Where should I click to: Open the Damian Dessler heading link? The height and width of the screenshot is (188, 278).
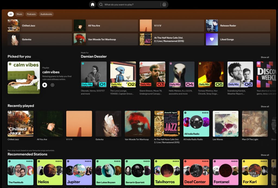(94, 57)
